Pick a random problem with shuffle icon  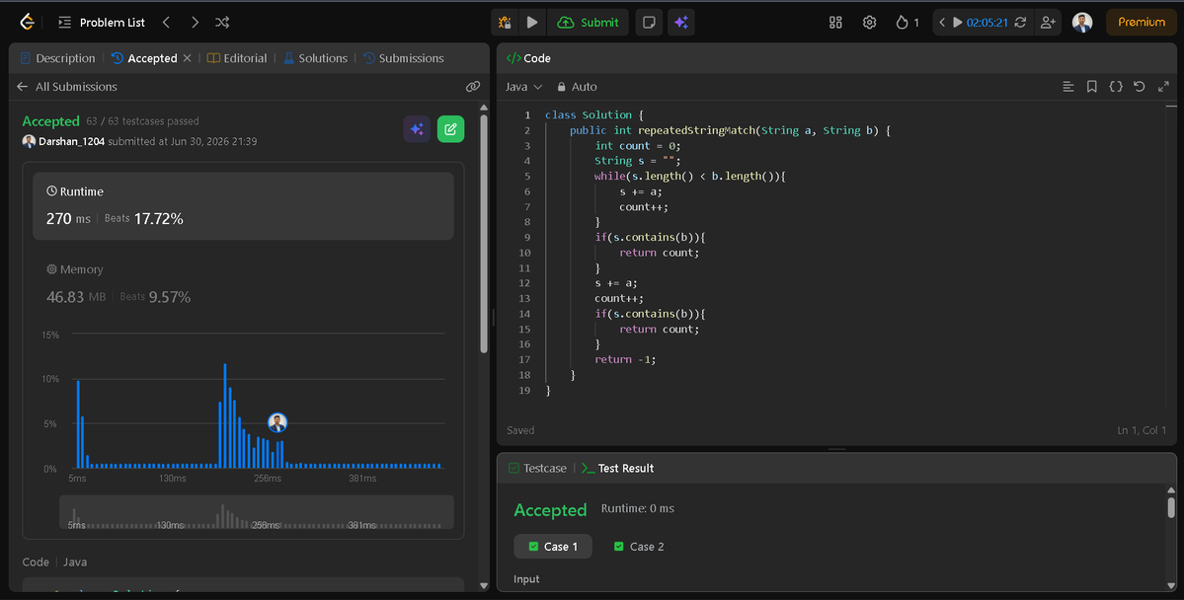(222, 23)
